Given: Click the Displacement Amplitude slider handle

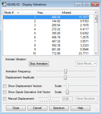Looking at the screenshot, I should click(65, 77).
